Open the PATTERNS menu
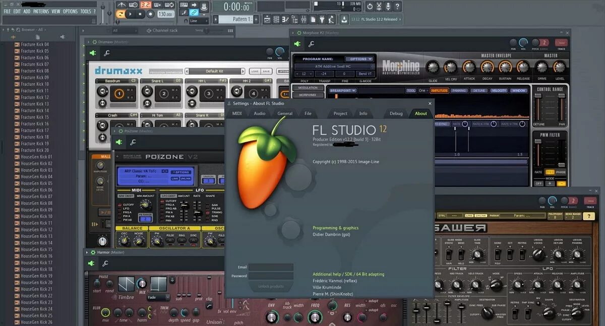 (41, 11)
